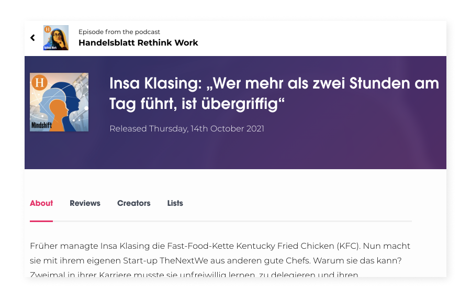The image size is (471, 298).
Task: Click the "Episode from the podcast" label
Action: (x=119, y=32)
